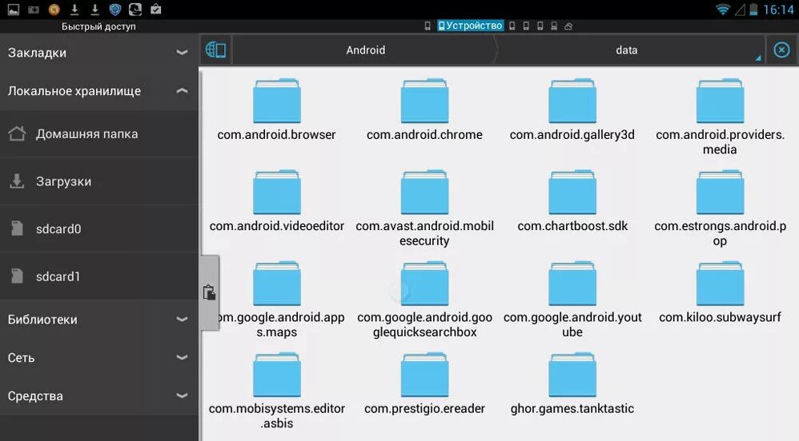The image size is (799, 441).
Task: Switch to the cloud storage window icon
Action: click(568, 26)
